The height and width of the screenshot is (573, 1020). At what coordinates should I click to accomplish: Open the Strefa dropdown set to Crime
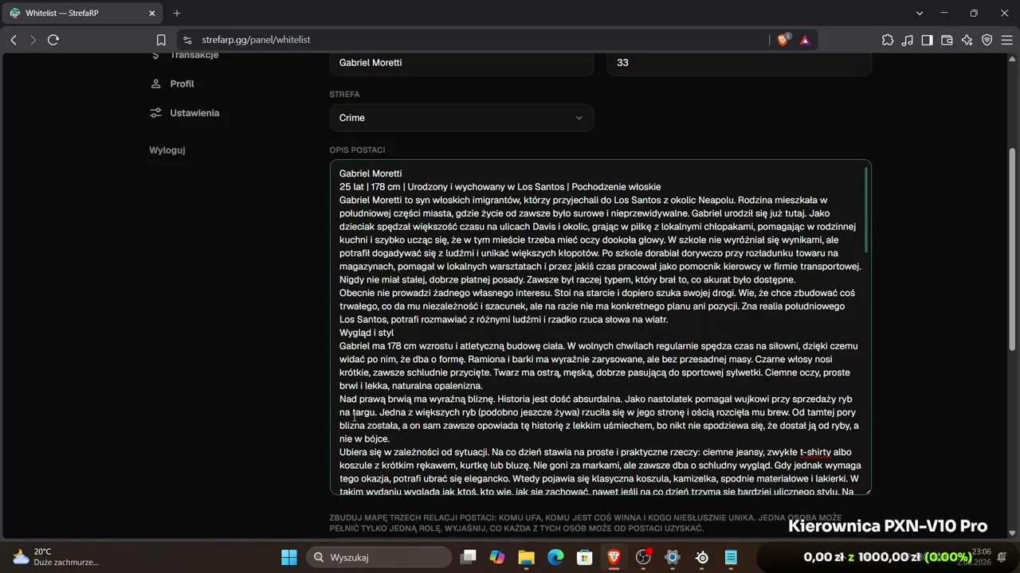pyautogui.click(x=461, y=118)
